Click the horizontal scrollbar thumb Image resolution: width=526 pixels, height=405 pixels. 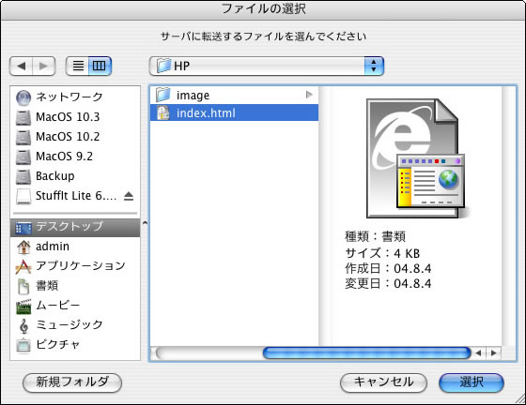367,353
